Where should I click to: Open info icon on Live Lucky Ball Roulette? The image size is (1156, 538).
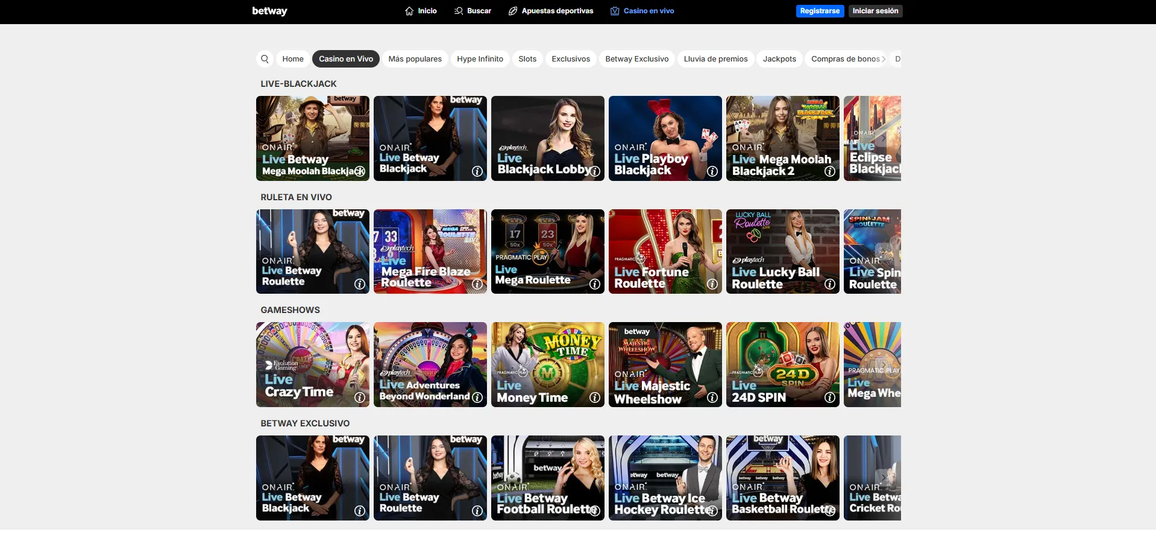(x=830, y=284)
